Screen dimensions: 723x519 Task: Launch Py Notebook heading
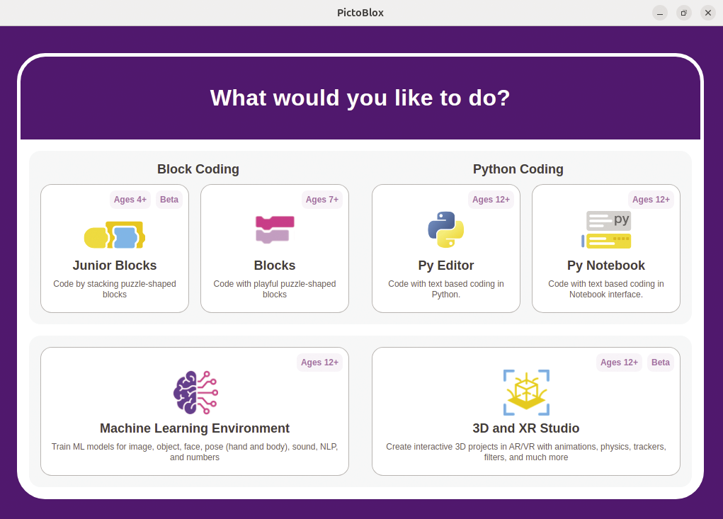[606, 266]
